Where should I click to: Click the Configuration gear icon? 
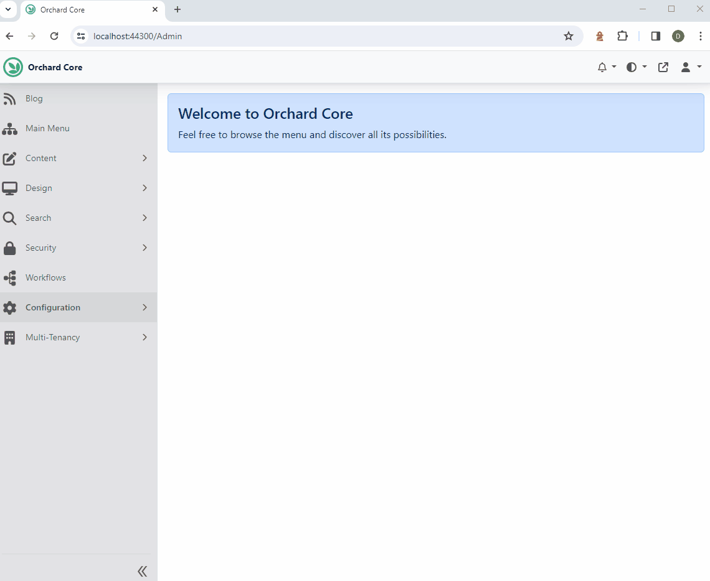9,307
